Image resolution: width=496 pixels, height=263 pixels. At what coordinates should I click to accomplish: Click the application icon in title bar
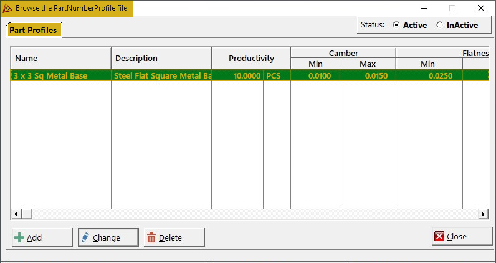7,8
